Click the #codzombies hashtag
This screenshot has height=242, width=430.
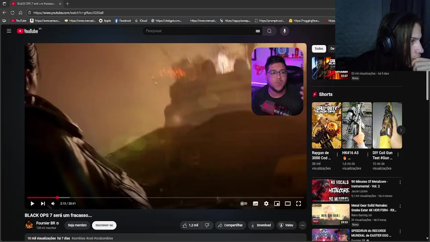(x=103, y=238)
